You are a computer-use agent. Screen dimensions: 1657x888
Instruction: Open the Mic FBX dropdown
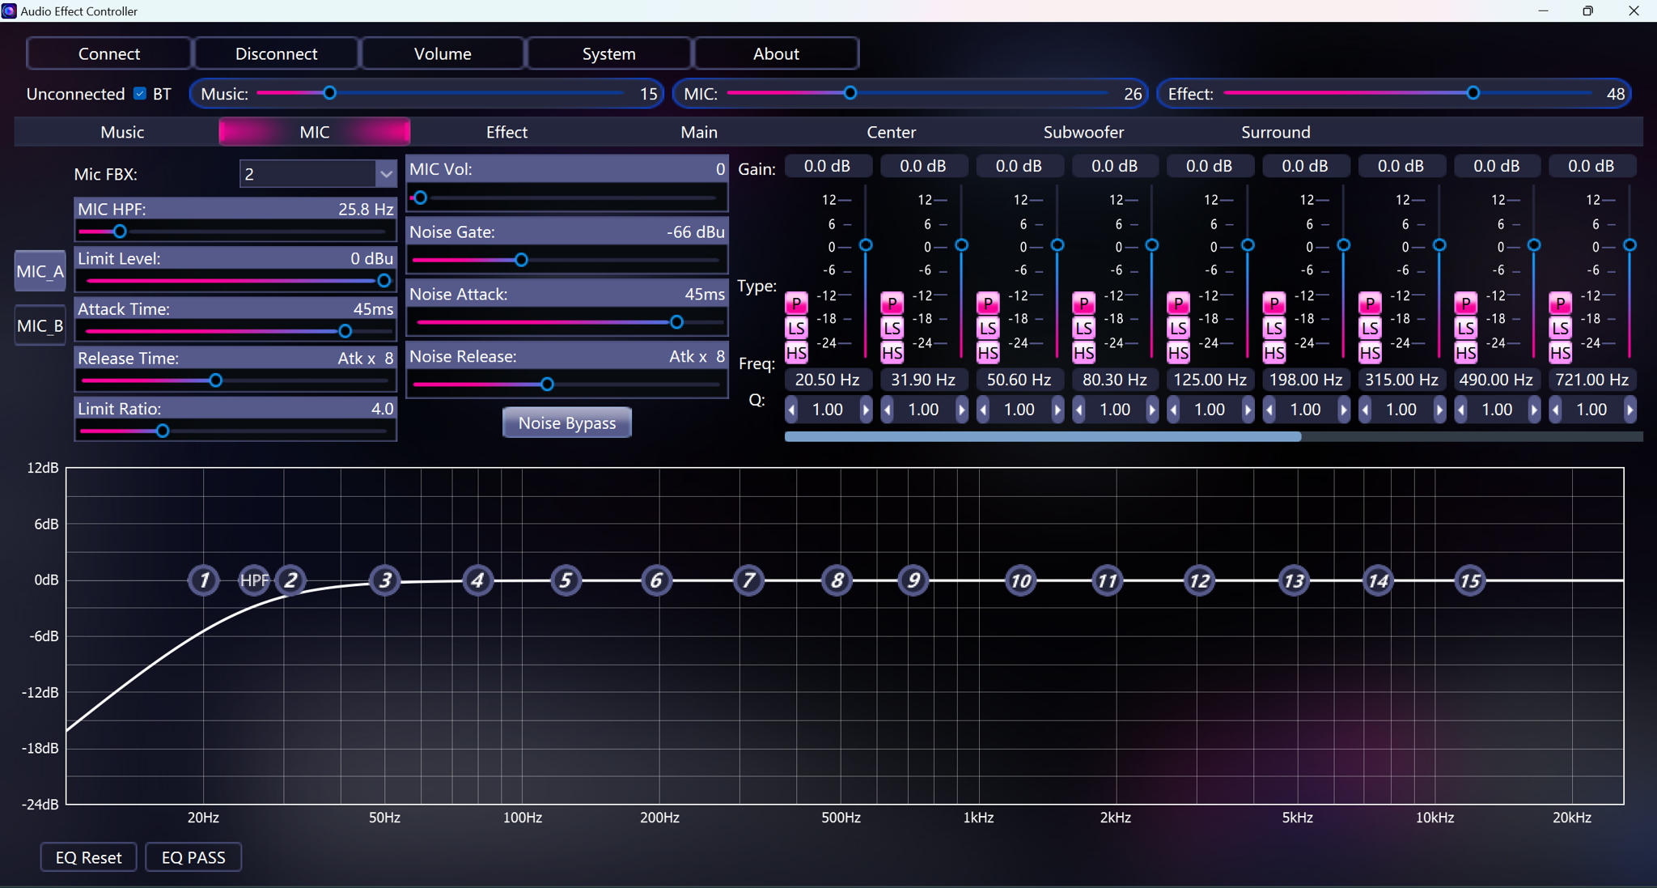pos(386,174)
